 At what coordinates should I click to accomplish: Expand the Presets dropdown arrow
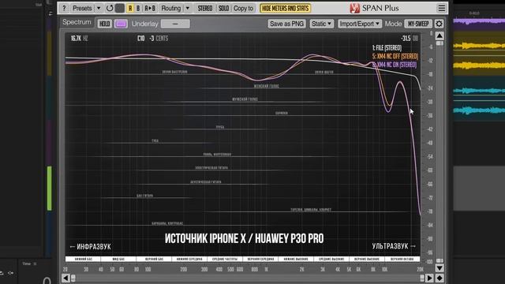99,8
